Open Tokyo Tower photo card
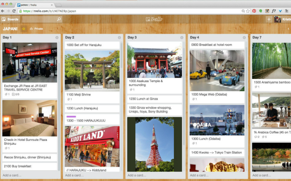The width and height of the screenshot is (291, 181). tap(155, 144)
